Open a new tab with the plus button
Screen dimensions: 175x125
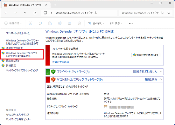55,5
